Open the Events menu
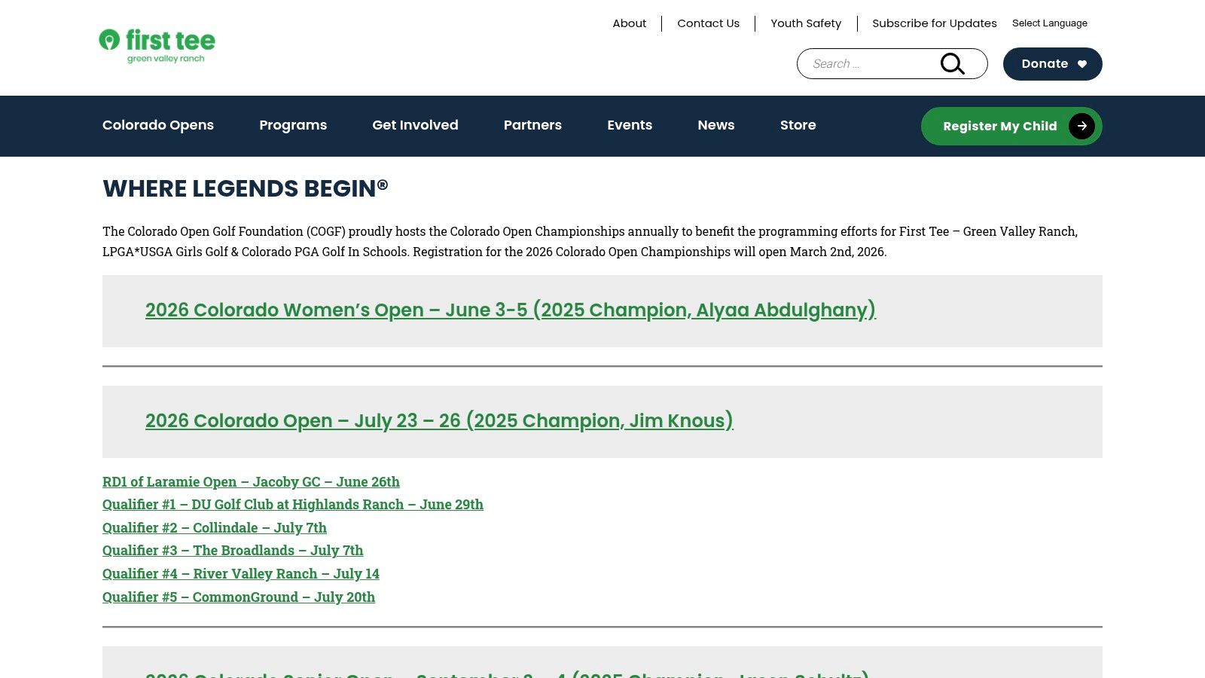The height and width of the screenshot is (678, 1205). click(x=630, y=125)
